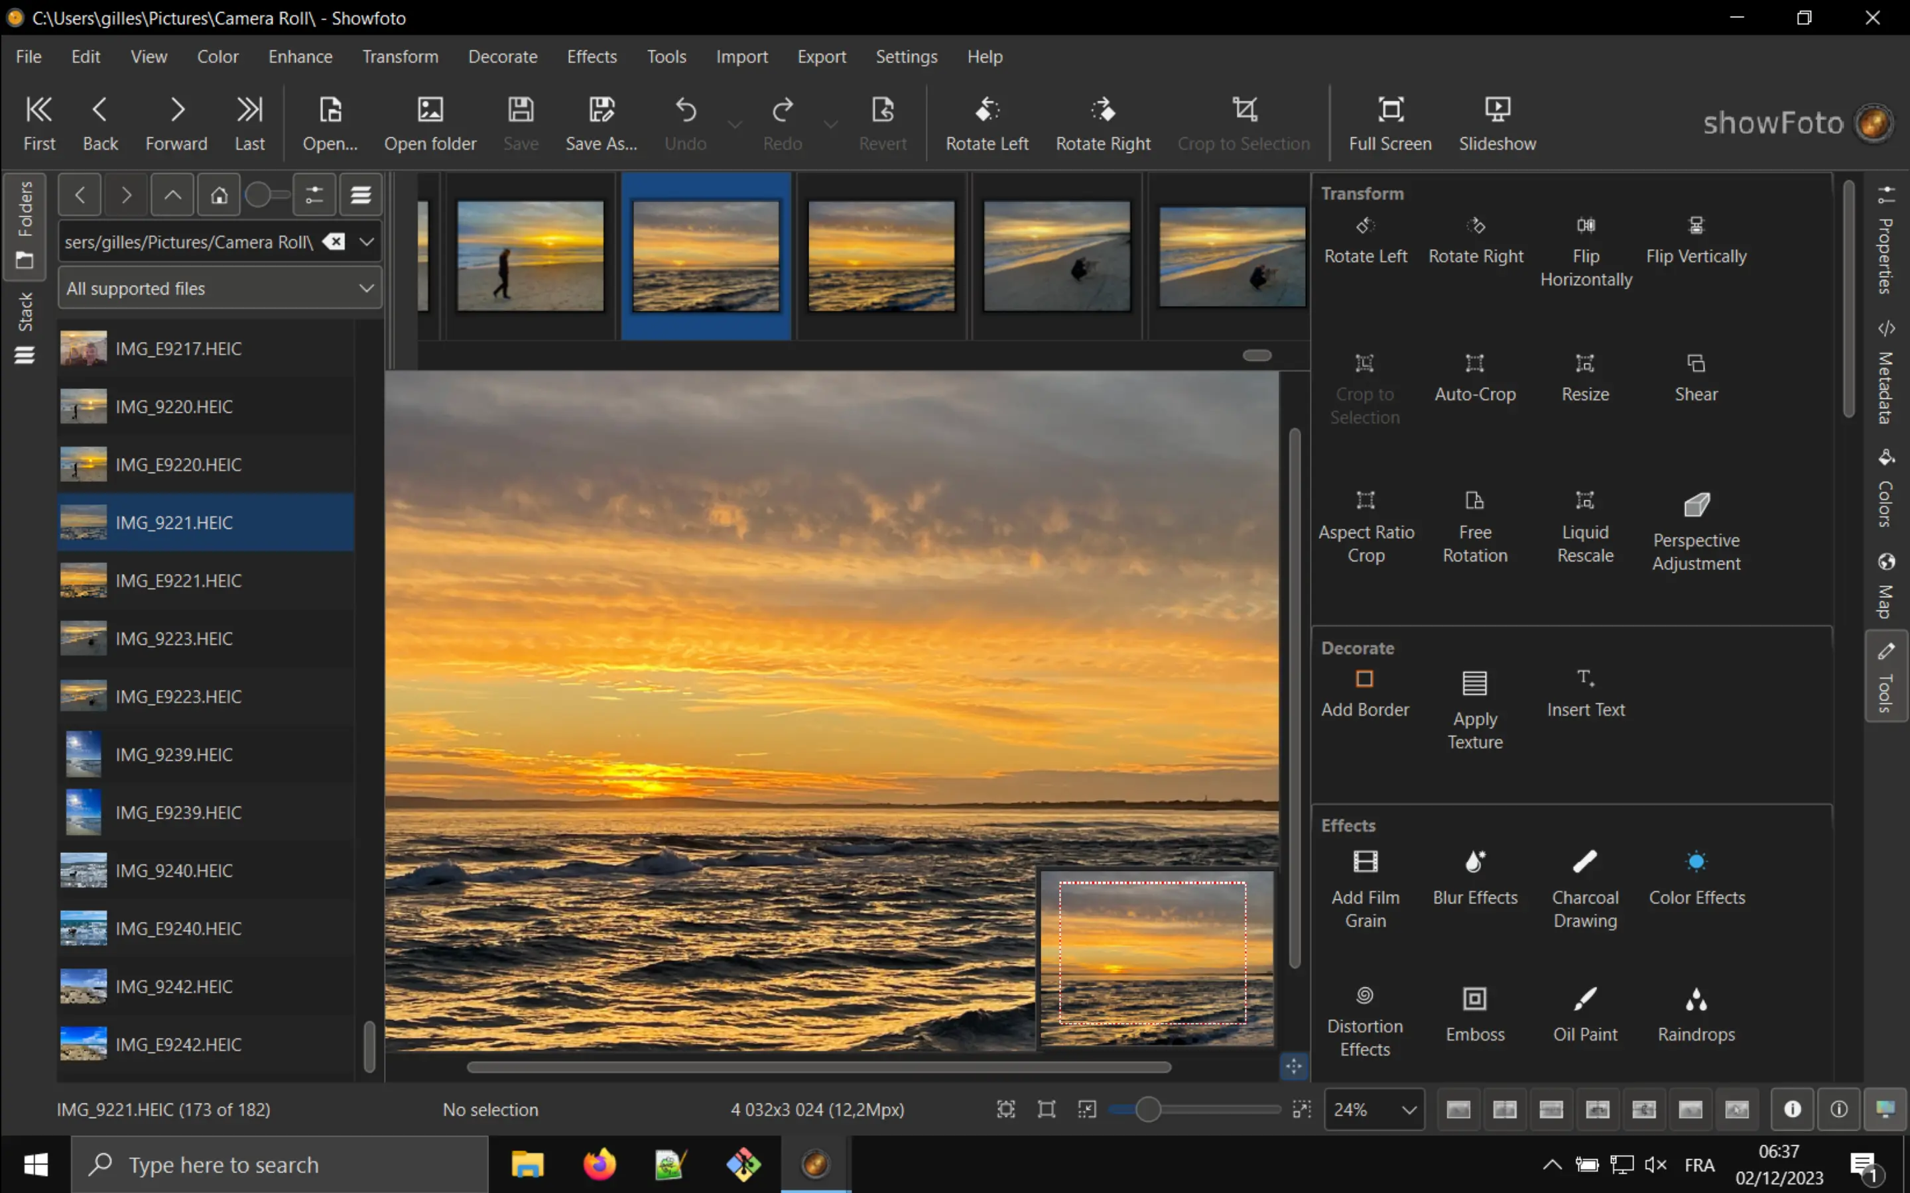This screenshot has height=1193, width=1910.
Task: Revert all changes to the image
Action: (881, 123)
